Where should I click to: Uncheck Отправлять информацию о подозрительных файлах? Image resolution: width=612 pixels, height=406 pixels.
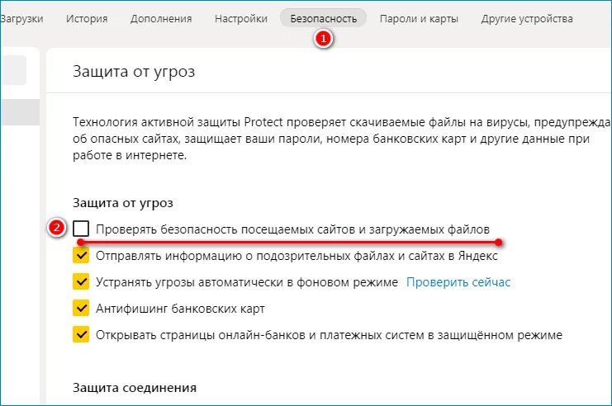81,256
